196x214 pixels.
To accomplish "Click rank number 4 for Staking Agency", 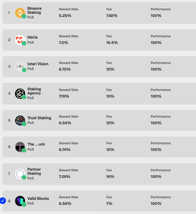I will [x=9, y=94].
